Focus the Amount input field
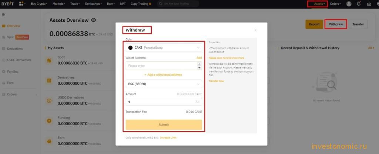Viewport: 379px width, 154px height. click(x=164, y=102)
